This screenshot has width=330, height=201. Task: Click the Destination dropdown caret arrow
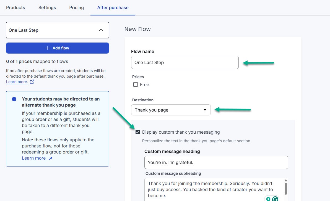[x=205, y=110]
